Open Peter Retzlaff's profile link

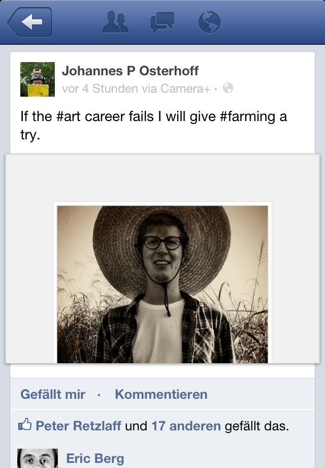(78, 426)
